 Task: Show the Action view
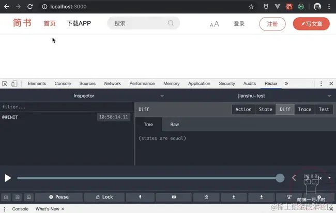[243, 109]
